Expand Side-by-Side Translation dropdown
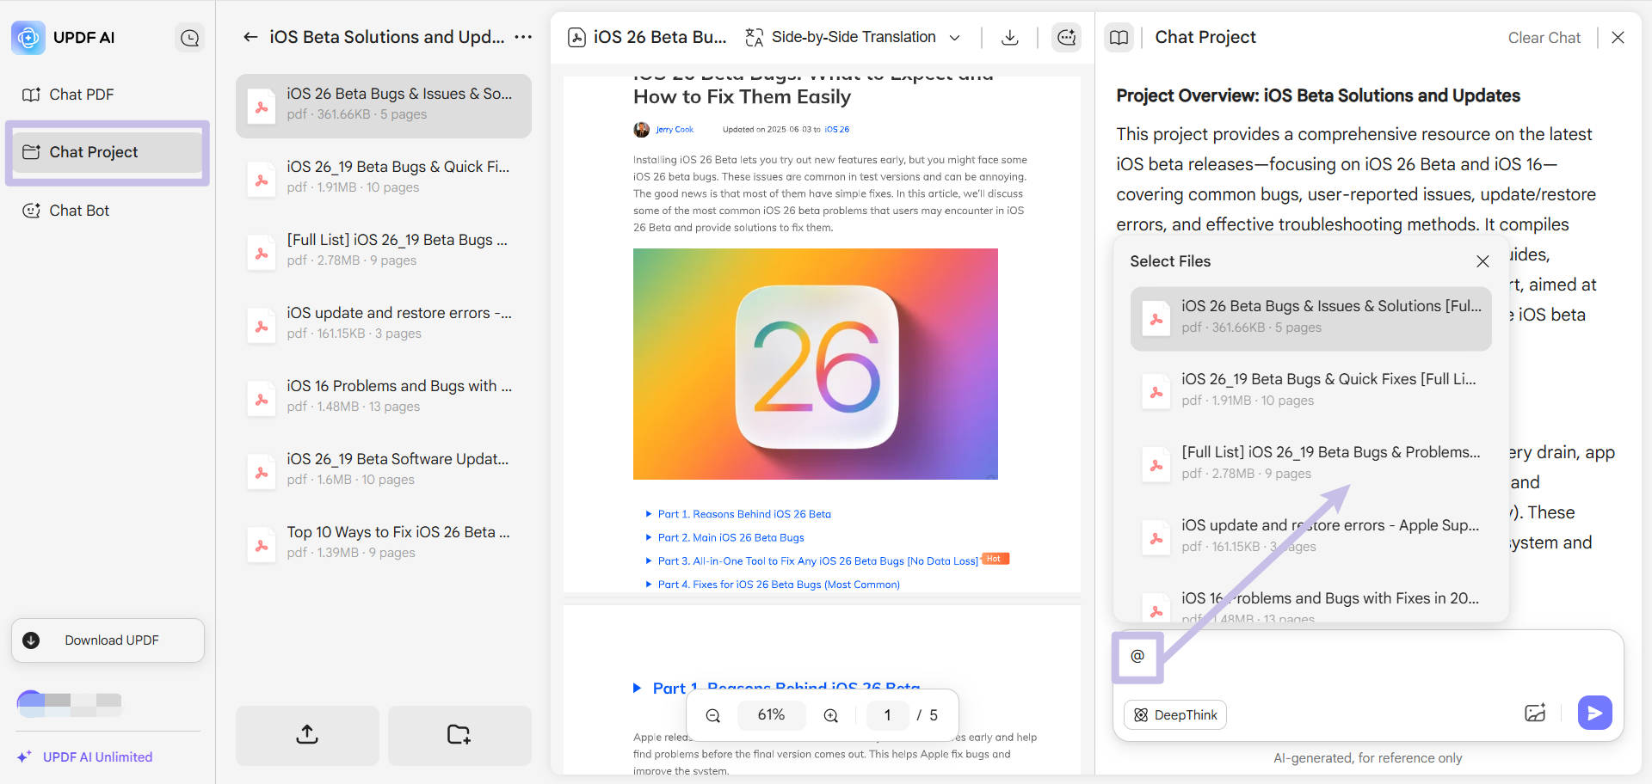The image size is (1652, 784). click(954, 38)
